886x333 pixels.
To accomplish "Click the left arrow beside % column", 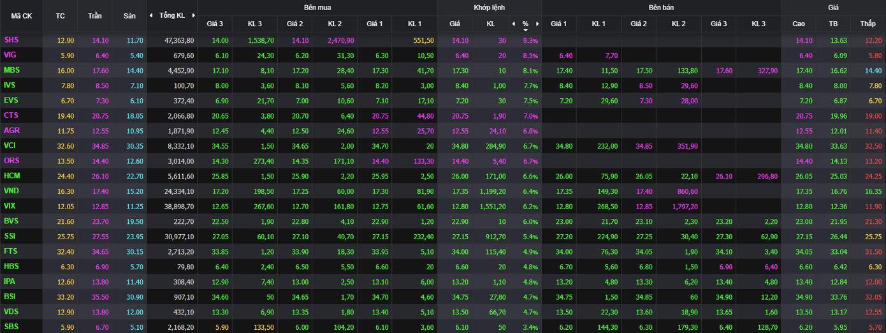I will point(514,24).
